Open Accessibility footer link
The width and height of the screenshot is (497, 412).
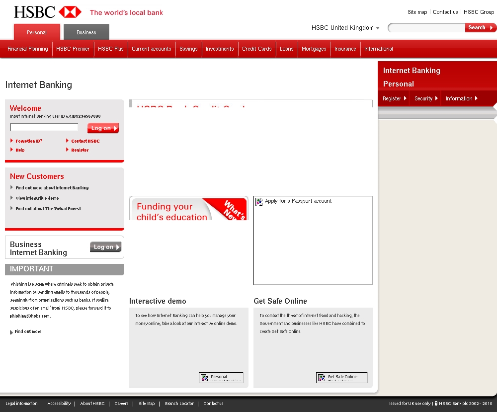(59, 404)
